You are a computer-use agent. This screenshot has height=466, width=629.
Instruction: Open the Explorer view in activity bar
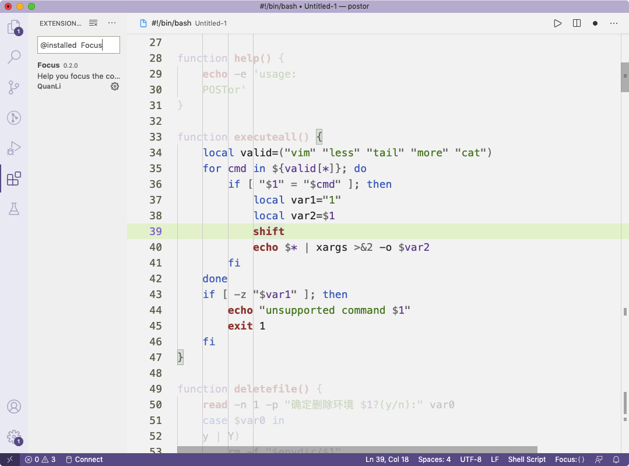pyautogui.click(x=14, y=27)
